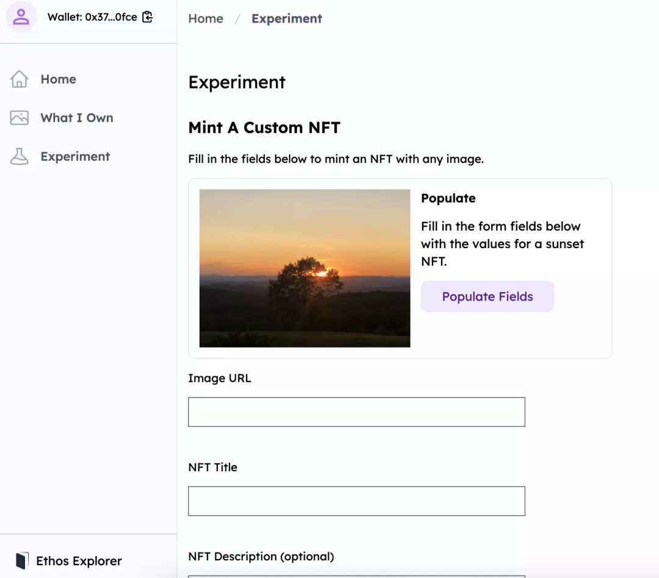Focus the NFT Title input box
Viewport: 659px width, 578px height.
click(x=356, y=501)
